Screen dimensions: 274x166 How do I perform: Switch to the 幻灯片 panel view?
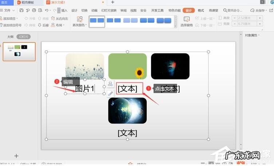24,37
